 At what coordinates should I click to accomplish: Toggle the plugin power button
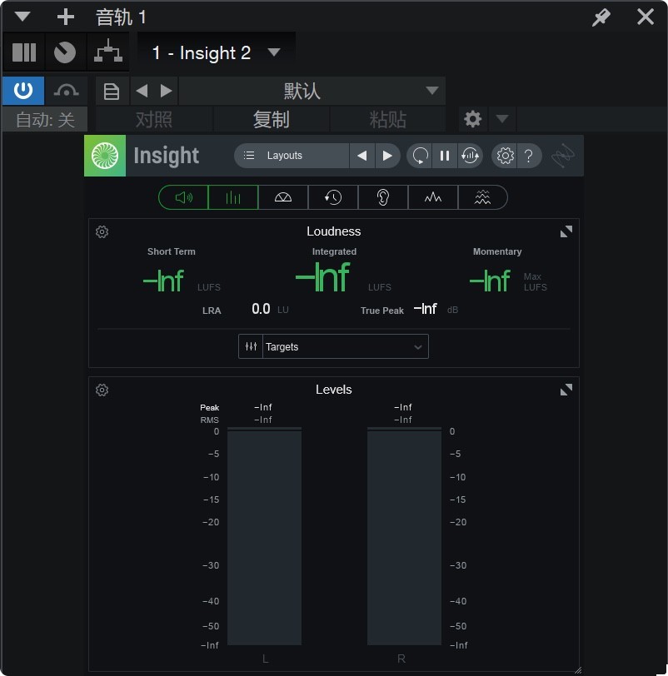click(22, 90)
